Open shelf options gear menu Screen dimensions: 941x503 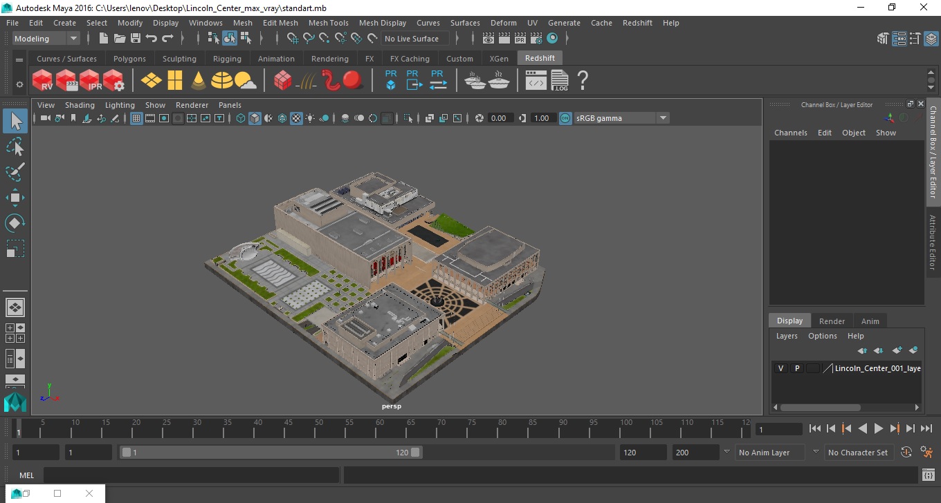pyautogui.click(x=19, y=84)
